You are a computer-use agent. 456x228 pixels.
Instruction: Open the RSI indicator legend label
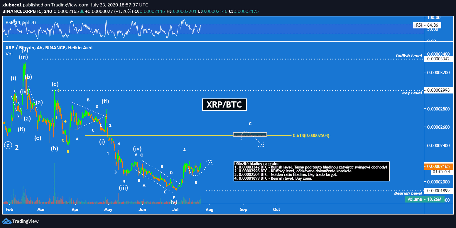point(21,23)
